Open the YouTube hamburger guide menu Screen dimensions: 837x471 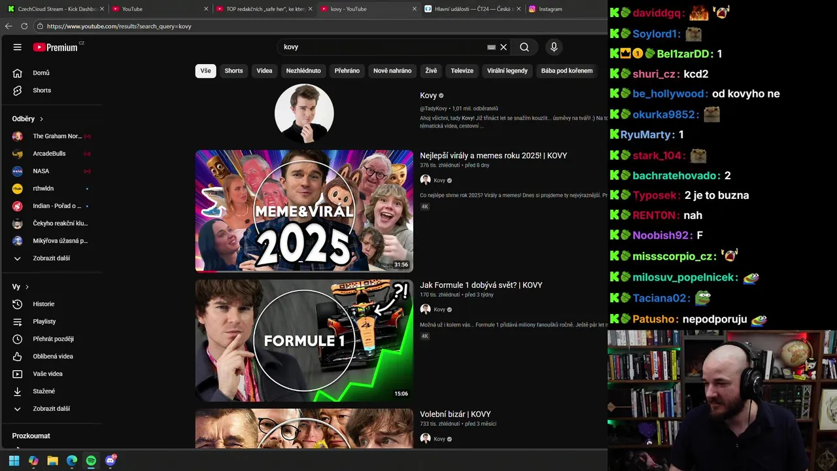click(18, 47)
